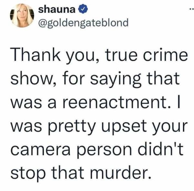Open shauna's profile picture

(22, 16)
